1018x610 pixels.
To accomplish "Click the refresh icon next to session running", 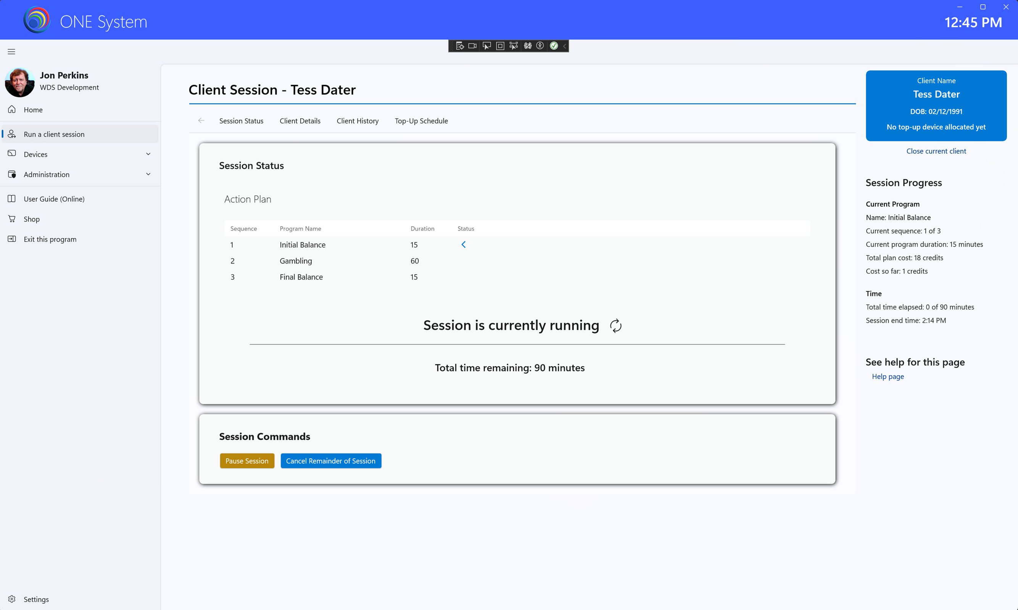I will [615, 326].
